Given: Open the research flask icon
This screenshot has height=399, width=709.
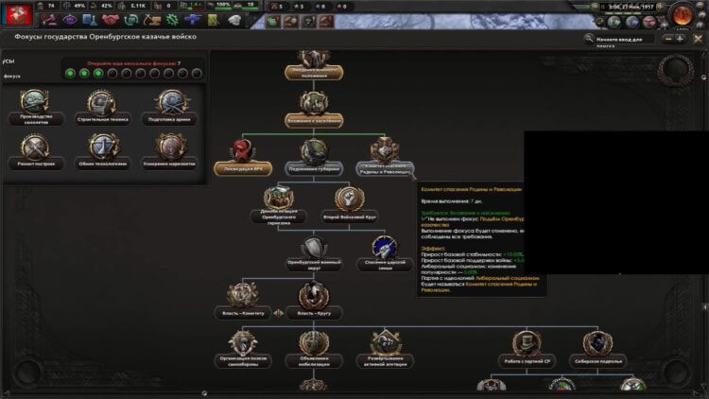Looking at the screenshot, I should 90,20.
